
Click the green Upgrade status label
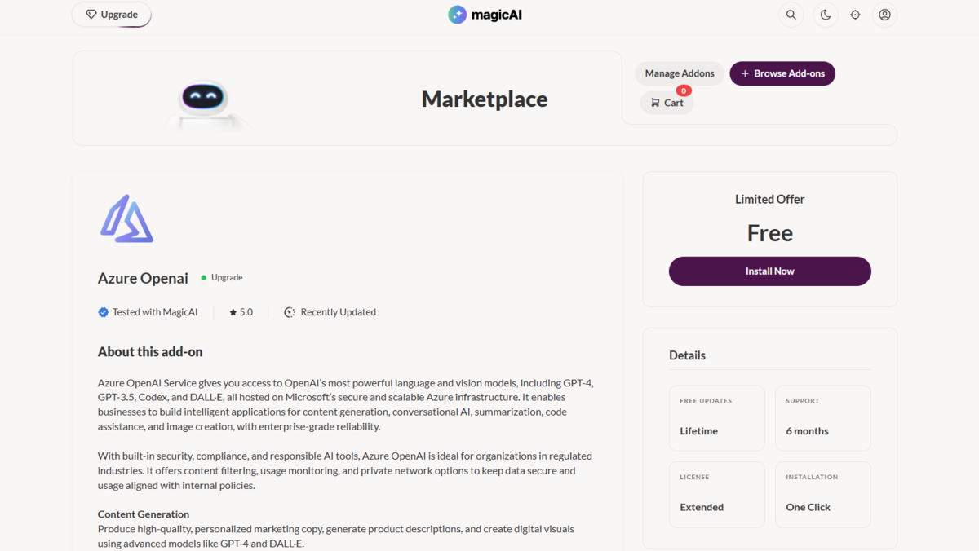[222, 278]
